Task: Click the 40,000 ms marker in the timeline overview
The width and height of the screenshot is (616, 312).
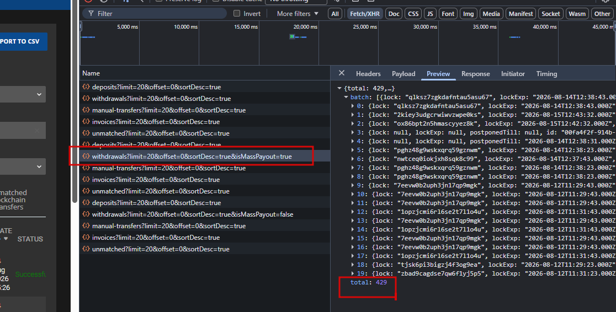Action: click(544, 26)
